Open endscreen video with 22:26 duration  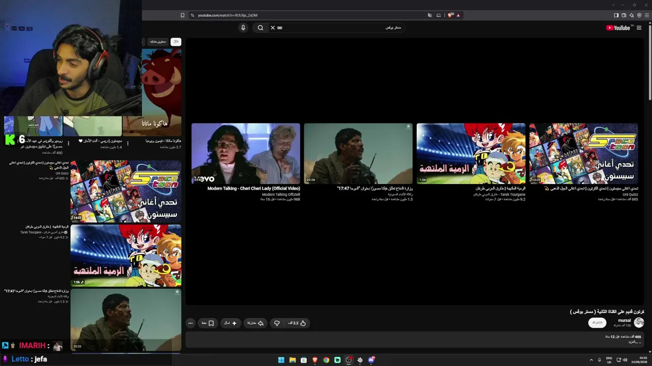tap(358, 154)
